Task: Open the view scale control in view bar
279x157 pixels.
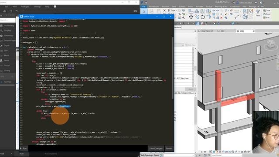Action: click(204, 152)
